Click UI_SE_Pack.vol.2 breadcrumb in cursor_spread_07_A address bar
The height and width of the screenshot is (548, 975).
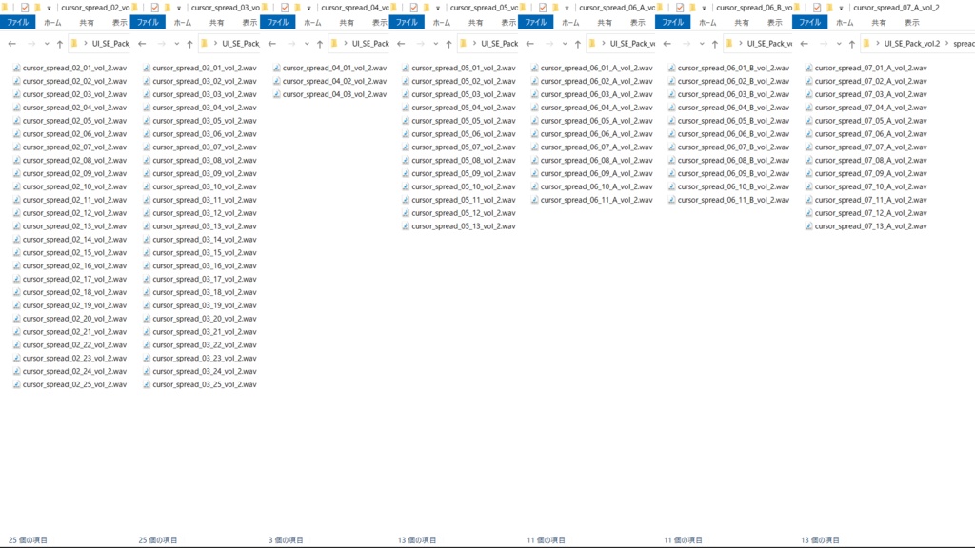[912, 44]
